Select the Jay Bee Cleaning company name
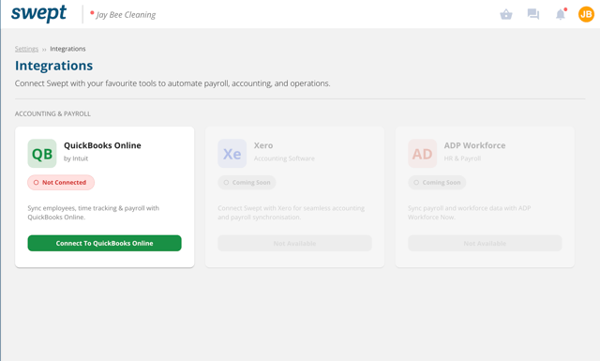This screenshot has height=361, width=600. [126, 15]
